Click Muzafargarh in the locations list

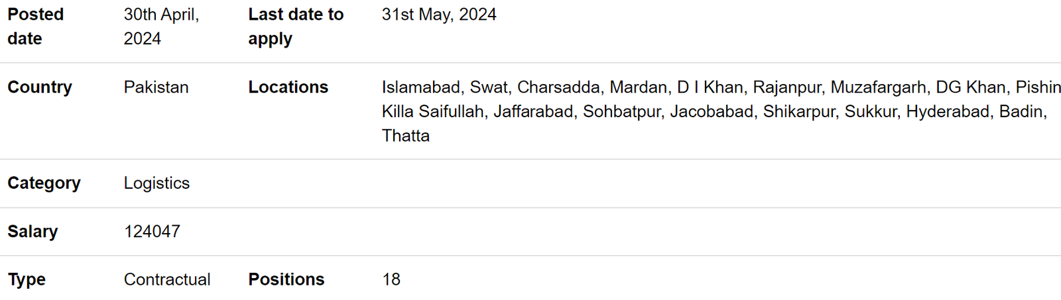878,87
